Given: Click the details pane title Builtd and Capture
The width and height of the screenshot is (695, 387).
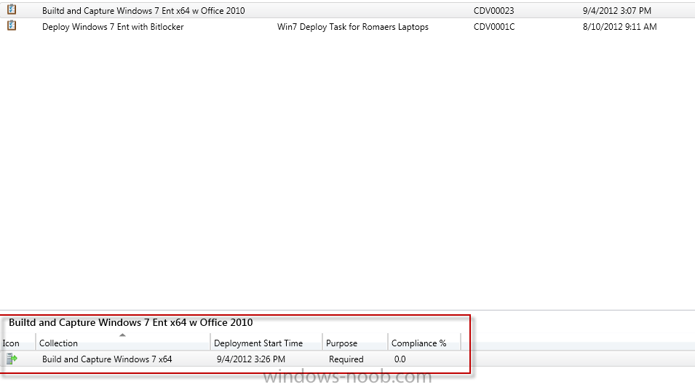Looking at the screenshot, I should [x=131, y=322].
